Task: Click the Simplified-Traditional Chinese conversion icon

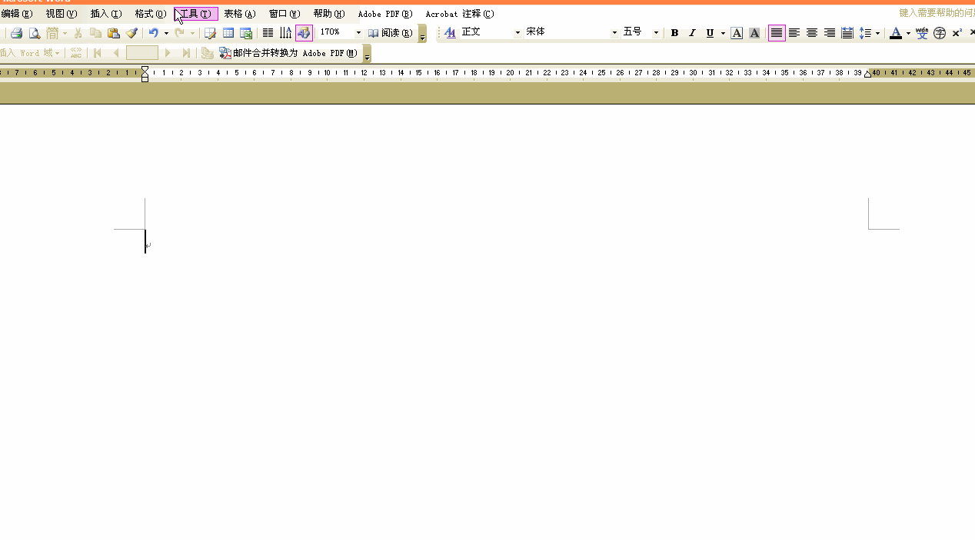Action: 52,33
